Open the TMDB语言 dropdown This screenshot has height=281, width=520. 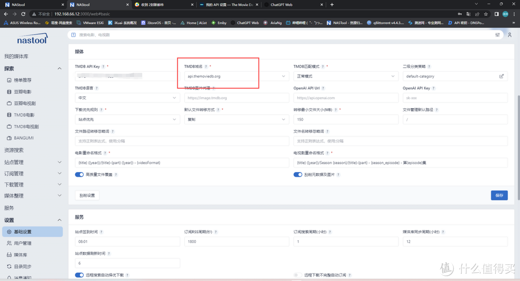(x=127, y=98)
